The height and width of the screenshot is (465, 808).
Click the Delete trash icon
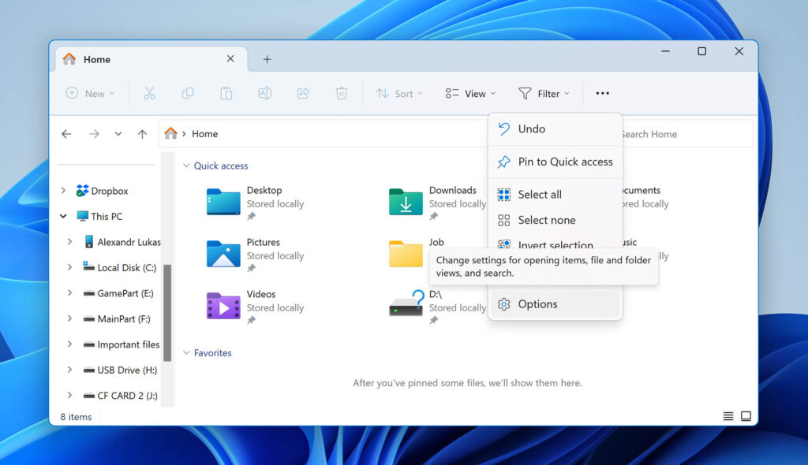click(341, 93)
